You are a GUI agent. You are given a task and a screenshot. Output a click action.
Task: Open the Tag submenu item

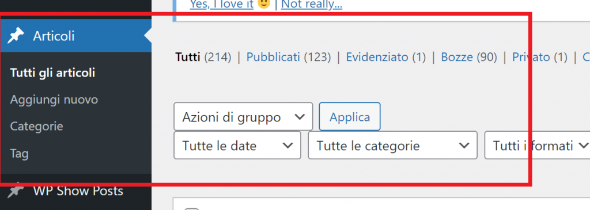point(19,153)
